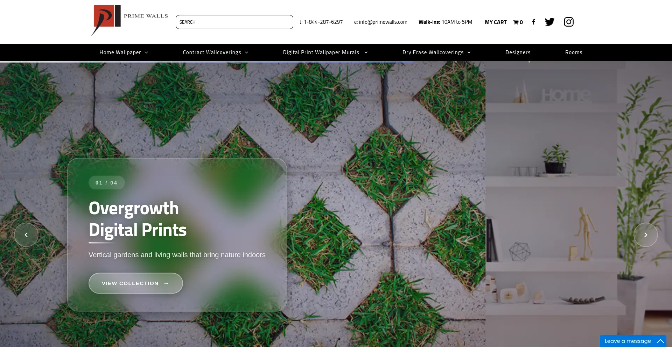Click the 01 / 04 slide indicator
The height and width of the screenshot is (347, 672).
click(x=106, y=183)
